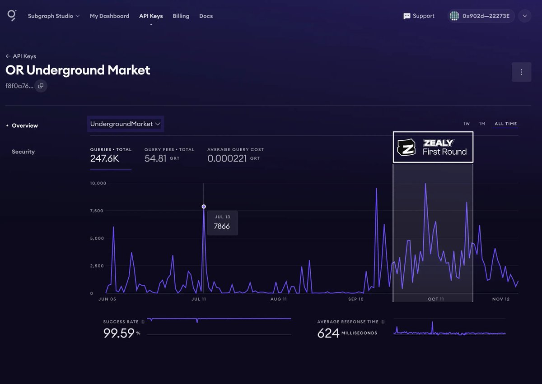Click the 99.59 % success rate value
Screen dimensions: 542x384
(122, 333)
